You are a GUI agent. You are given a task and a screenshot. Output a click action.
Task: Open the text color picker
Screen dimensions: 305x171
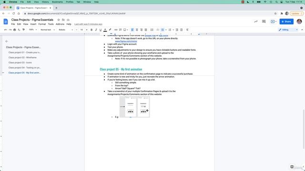pyautogui.click(x=105, y=29)
